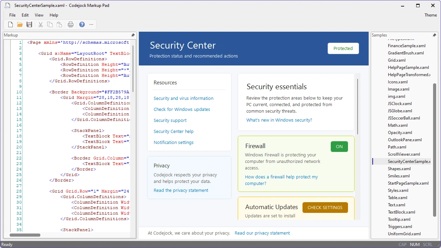Click the Security essentials pane scrollbar
Image resolution: width=441 pixels, height=248 pixels.
(x=358, y=107)
